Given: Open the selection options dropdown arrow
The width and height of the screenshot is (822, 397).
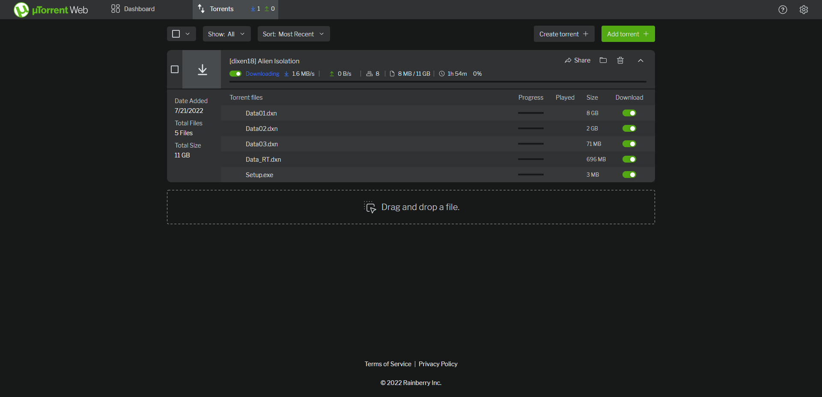Looking at the screenshot, I should (x=188, y=34).
